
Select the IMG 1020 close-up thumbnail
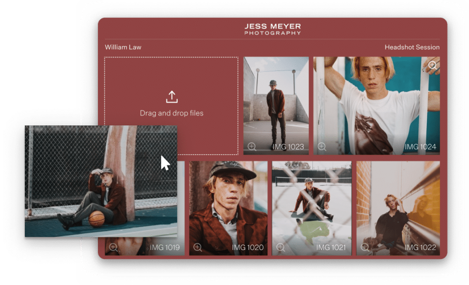(228, 208)
